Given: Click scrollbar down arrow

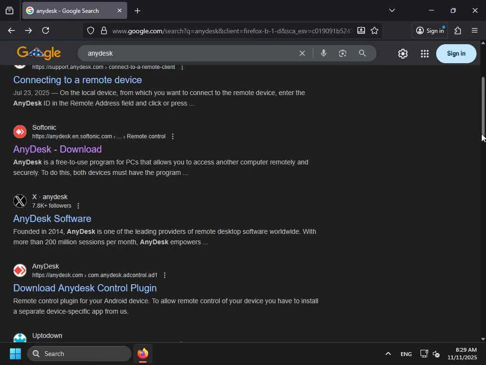Looking at the screenshot, I should click(x=483, y=339).
